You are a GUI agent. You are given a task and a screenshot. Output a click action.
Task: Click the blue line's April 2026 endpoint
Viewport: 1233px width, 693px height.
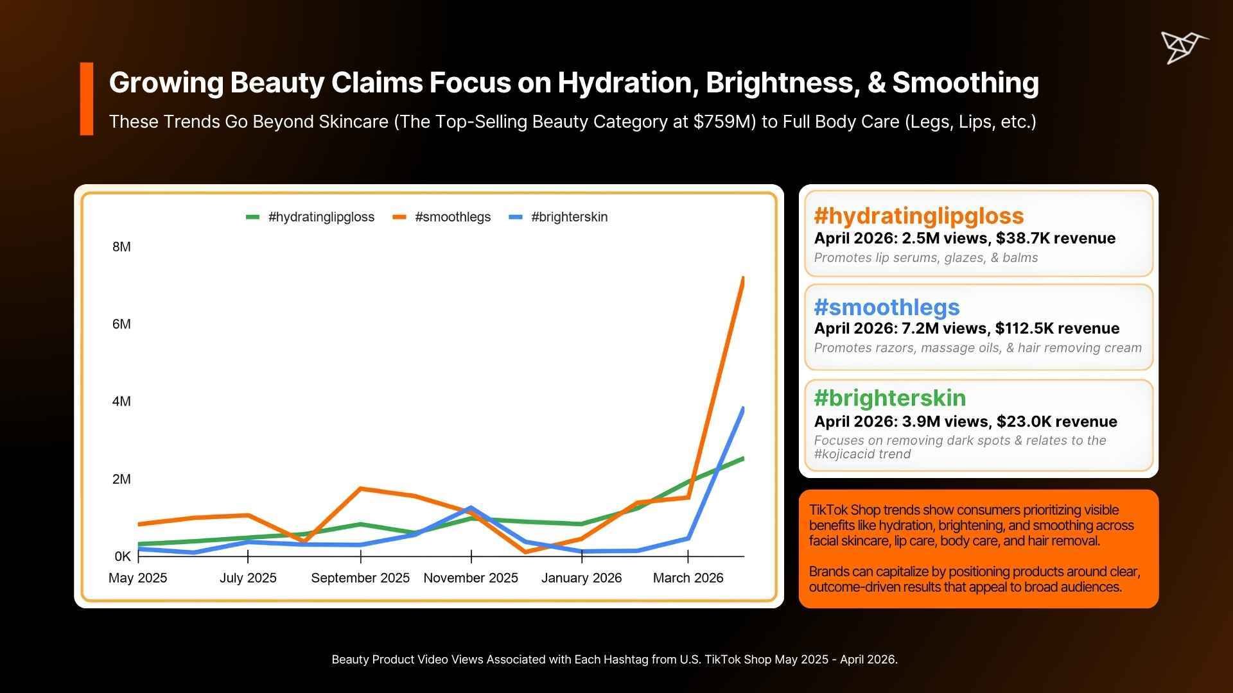[742, 409]
